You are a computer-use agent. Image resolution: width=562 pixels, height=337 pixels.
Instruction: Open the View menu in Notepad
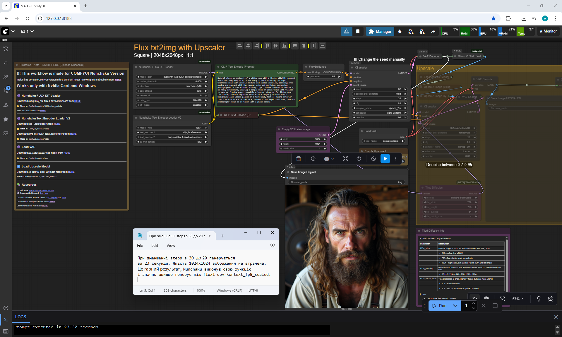171,245
